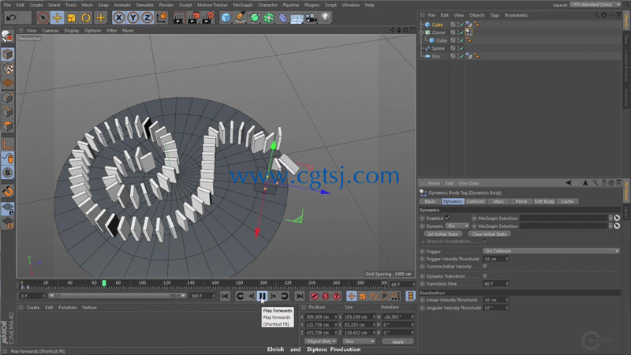Open the Size mode dropdown

click(x=359, y=342)
